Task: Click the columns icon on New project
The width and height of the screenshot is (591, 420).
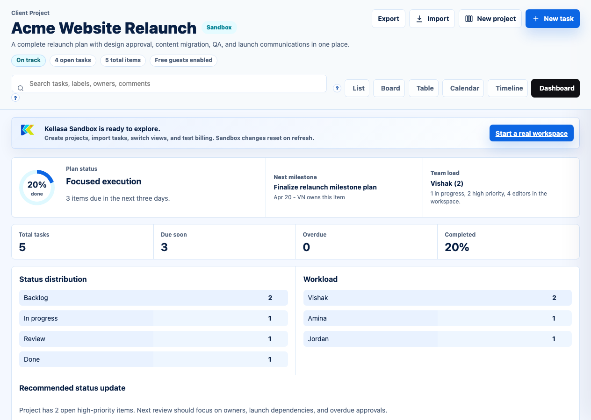Action: pyautogui.click(x=469, y=19)
